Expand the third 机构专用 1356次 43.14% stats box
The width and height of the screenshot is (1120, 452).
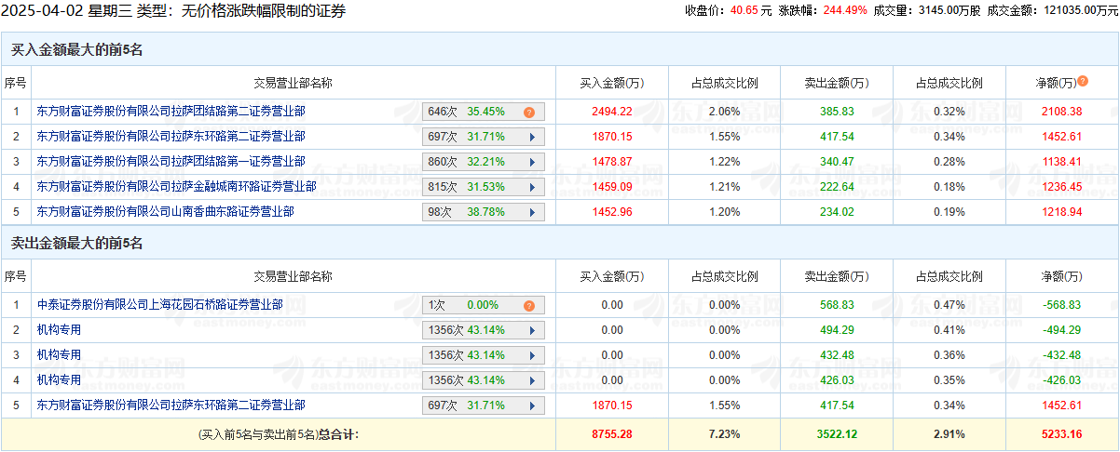(484, 380)
